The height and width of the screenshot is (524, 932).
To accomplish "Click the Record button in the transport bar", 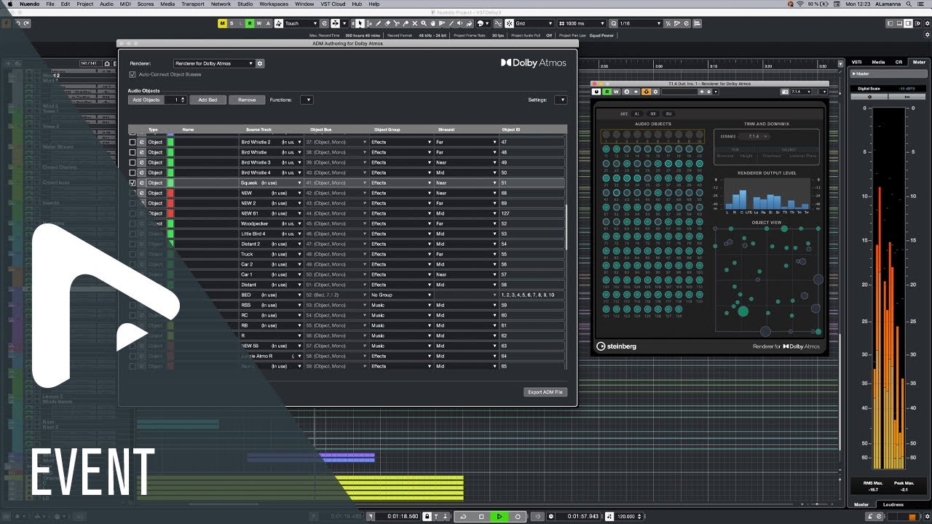I will [x=518, y=517].
